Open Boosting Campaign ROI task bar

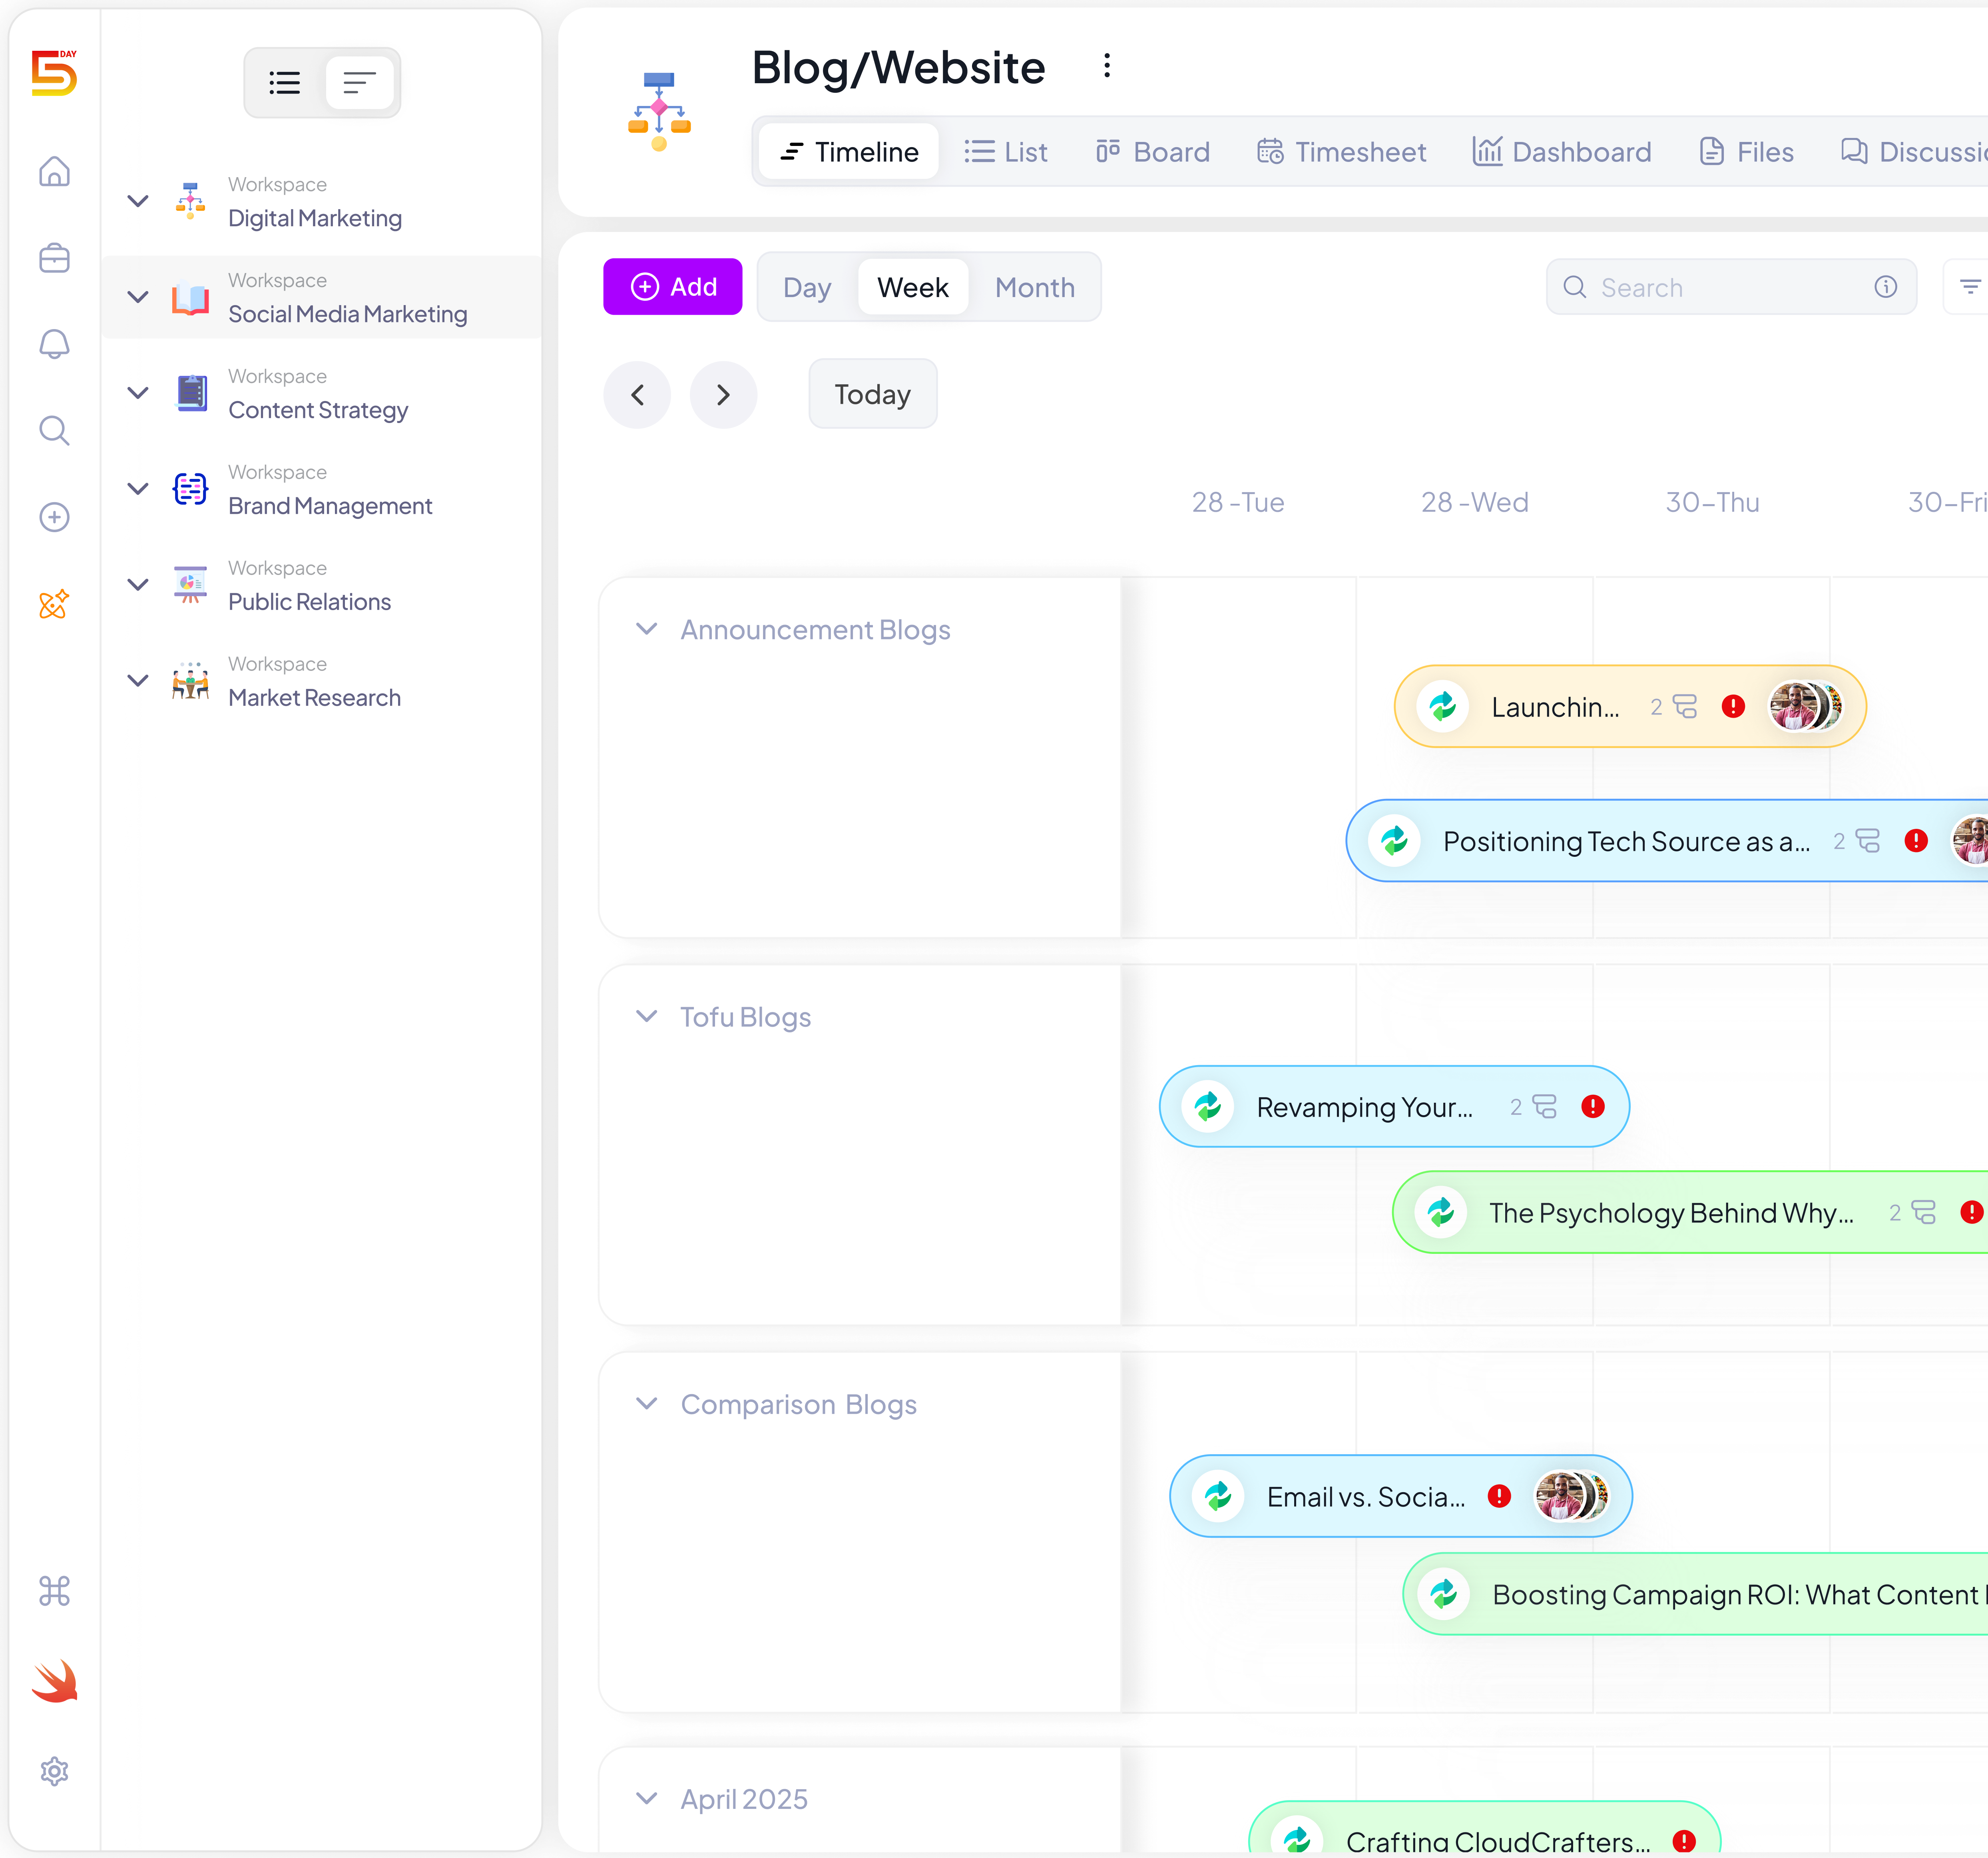pos(1695,1594)
